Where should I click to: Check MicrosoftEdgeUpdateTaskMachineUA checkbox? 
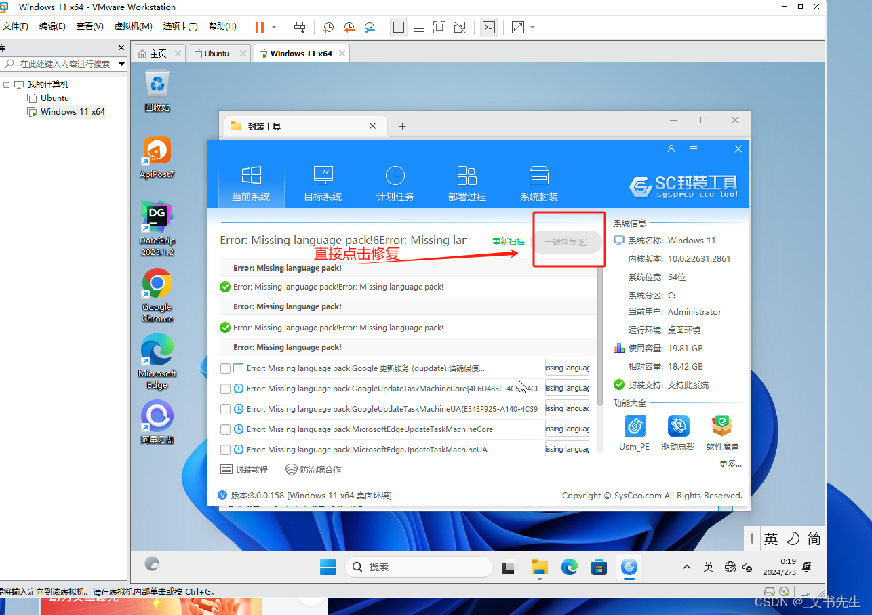(x=226, y=450)
